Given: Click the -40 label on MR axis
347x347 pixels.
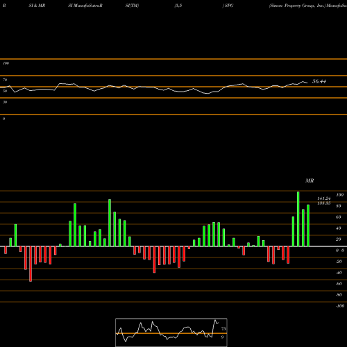Looking at the screenshot, I should (339, 273).
